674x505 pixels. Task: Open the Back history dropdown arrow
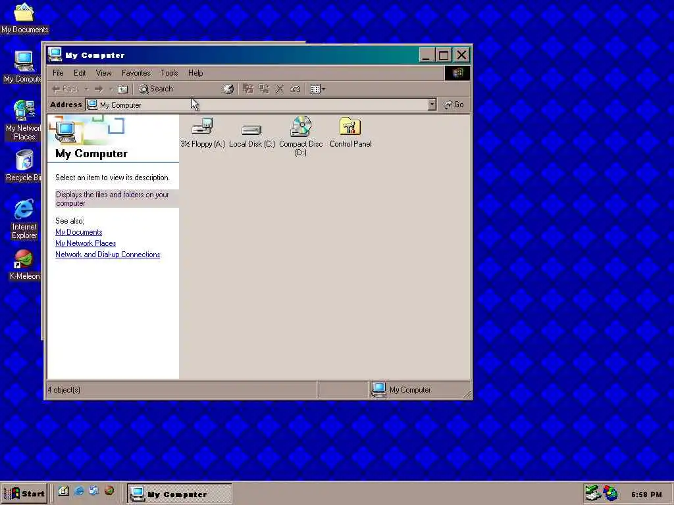86,89
